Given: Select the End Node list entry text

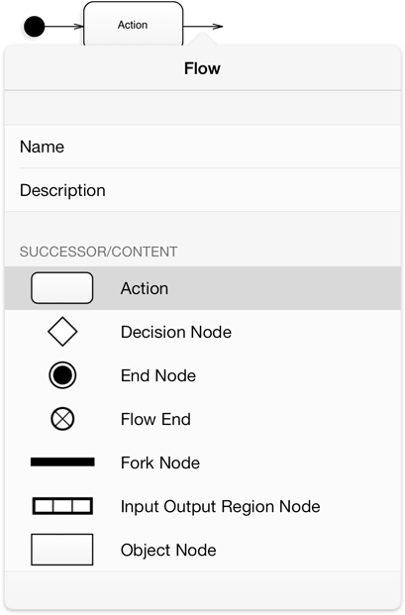Looking at the screenshot, I should coord(158,375).
